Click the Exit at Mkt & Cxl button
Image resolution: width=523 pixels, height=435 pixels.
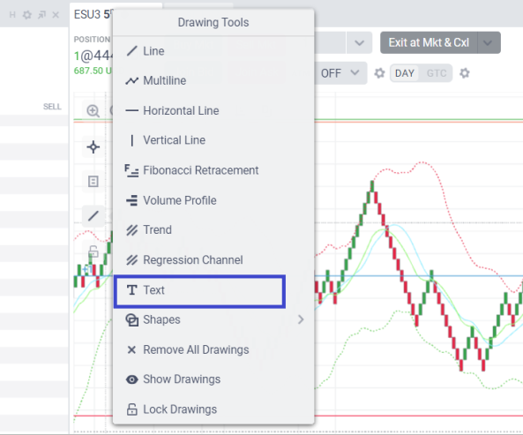(x=429, y=42)
